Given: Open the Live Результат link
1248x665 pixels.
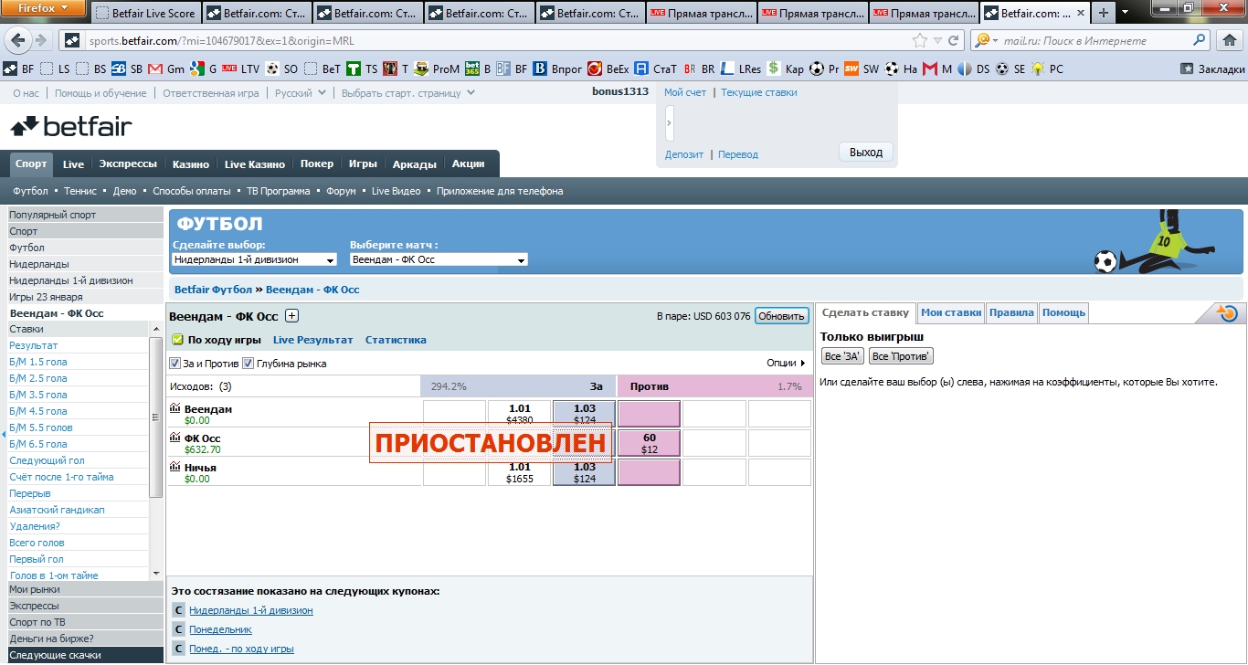Looking at the screenshot, I should (312, 340).
